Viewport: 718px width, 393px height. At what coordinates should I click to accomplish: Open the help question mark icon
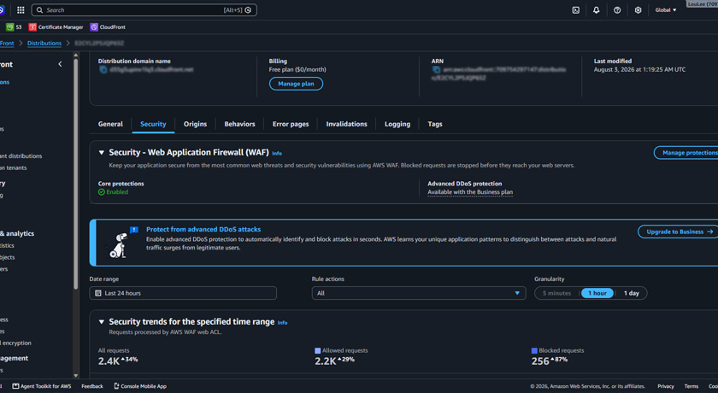click(x=617, y=10)
